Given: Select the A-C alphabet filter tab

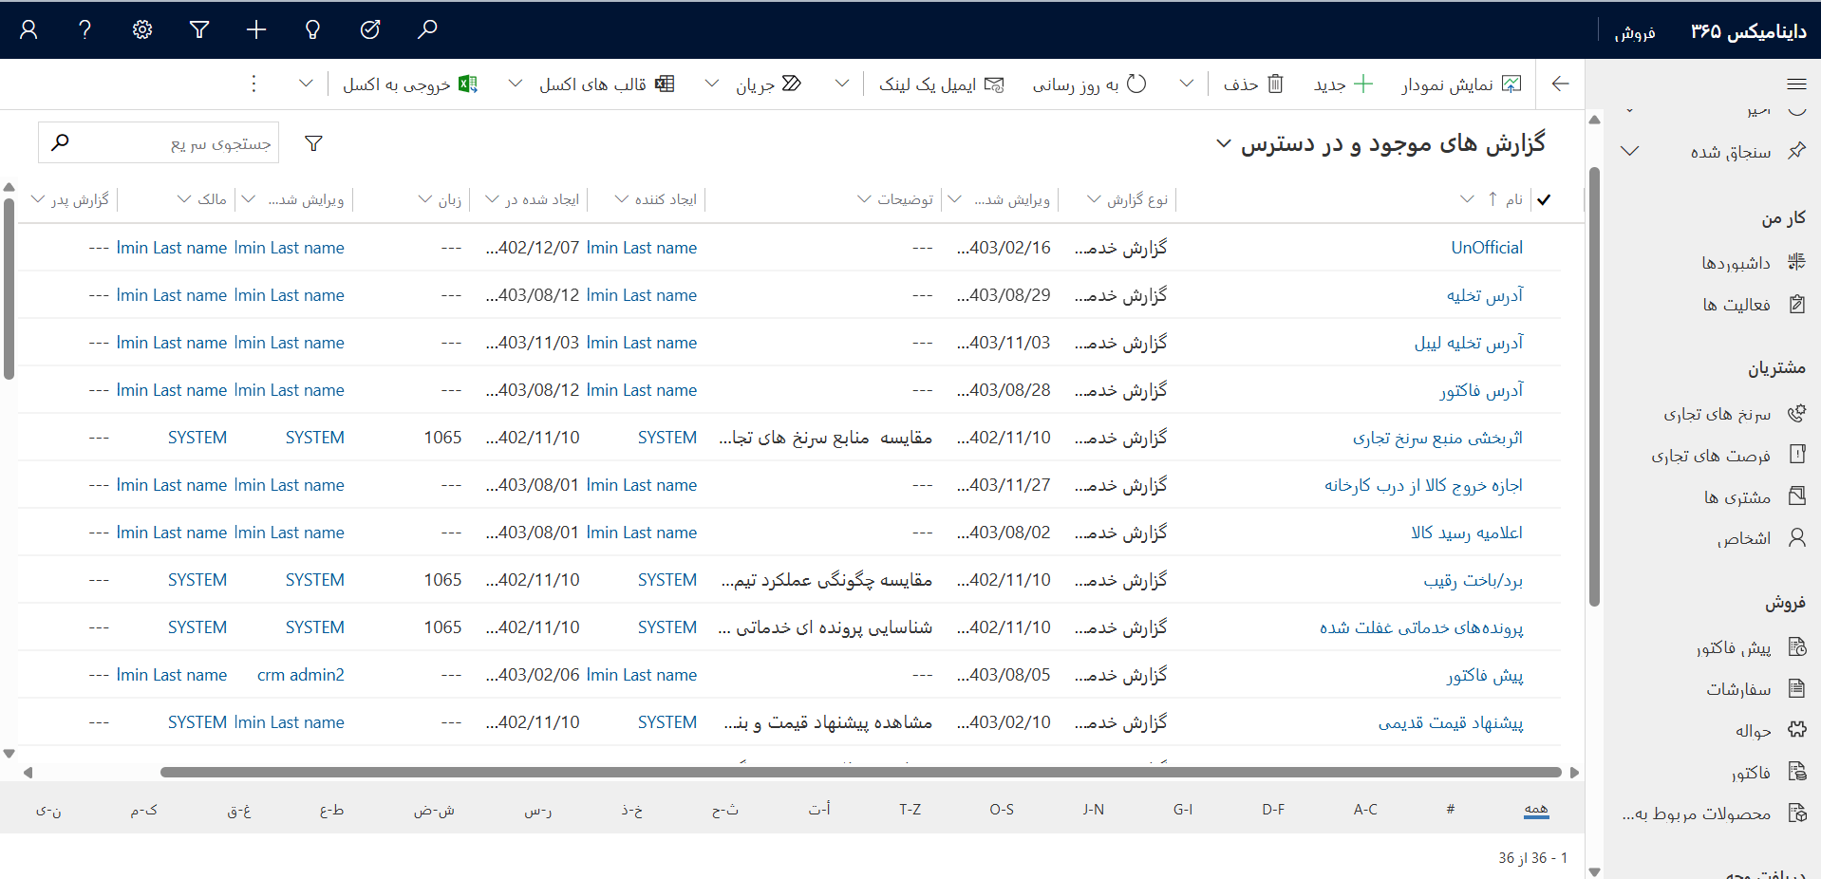Looking at the screenshot, I should 1365,809.
